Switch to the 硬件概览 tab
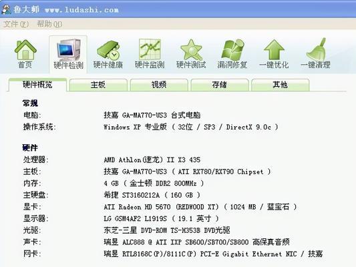Image resolution: width=356 pixels, height=267 pixels. coord(37,85)
